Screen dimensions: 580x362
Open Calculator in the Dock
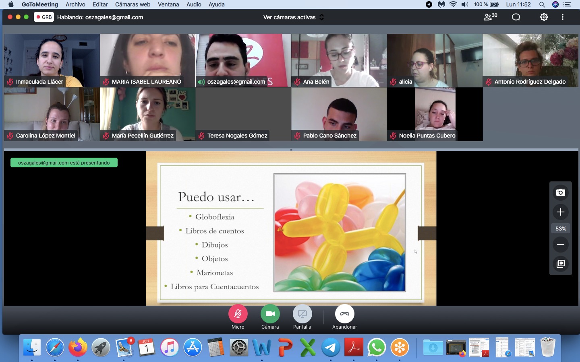tap(215, 347)
